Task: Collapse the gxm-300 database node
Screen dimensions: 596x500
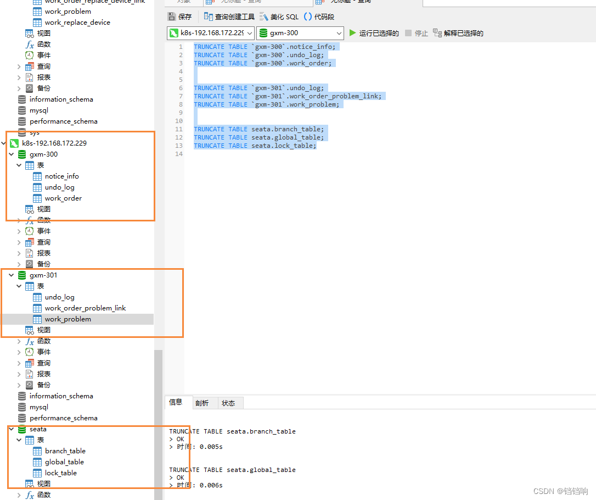Action: coord(12,154)
